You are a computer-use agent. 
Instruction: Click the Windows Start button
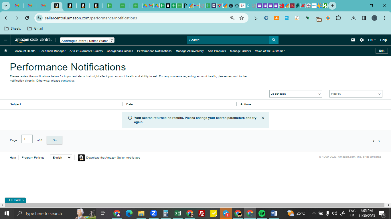pyautogui.click(x=7, y=213)
